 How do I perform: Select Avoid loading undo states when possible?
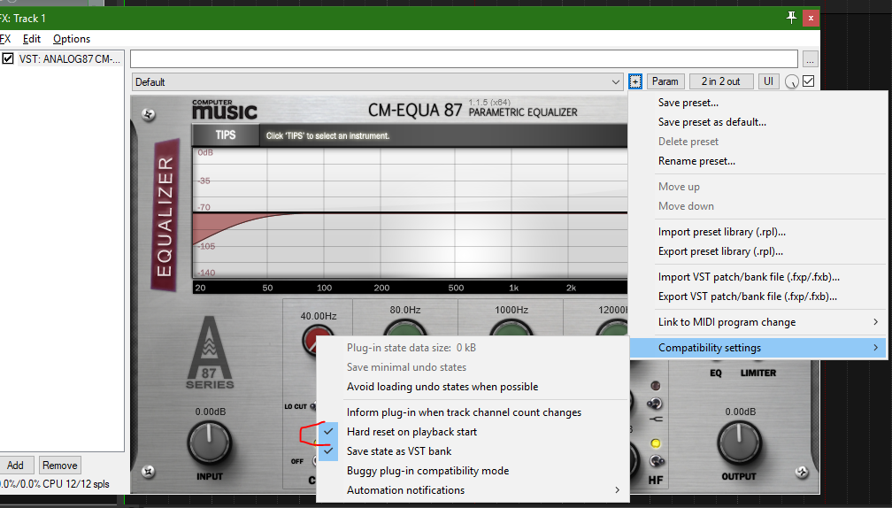click(x=473, y=386)
